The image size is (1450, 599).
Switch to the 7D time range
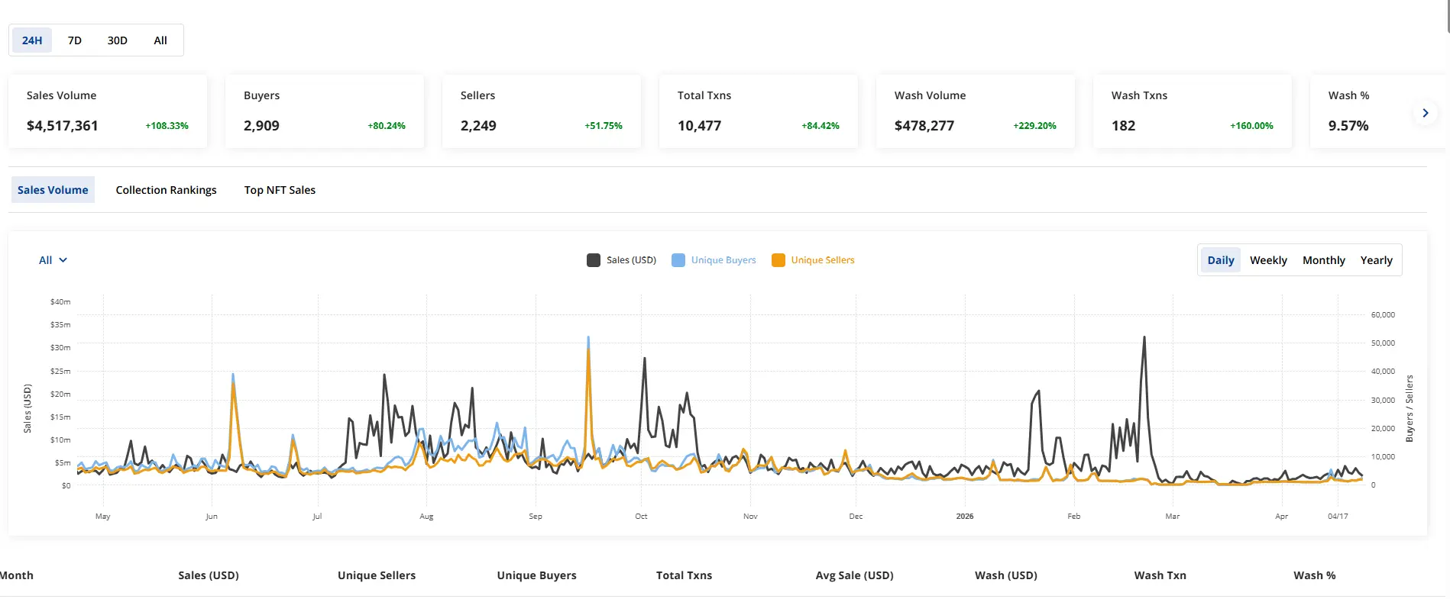(x=74, y=40)
